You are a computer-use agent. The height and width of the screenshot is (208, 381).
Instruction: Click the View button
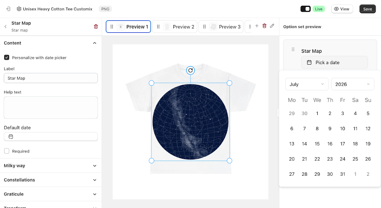pos(342,9)
